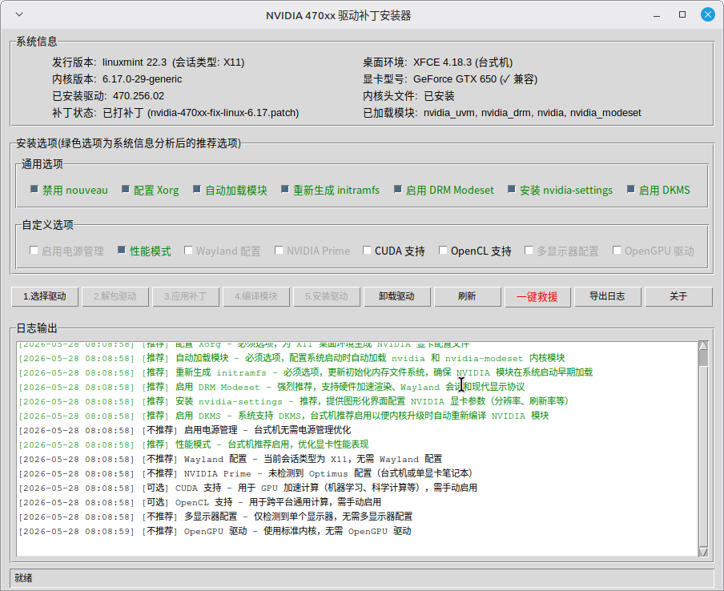Toggle the 自动加载模块 checkbox
Viewport: 724px width, 591px height.
[x=197, y=189]
